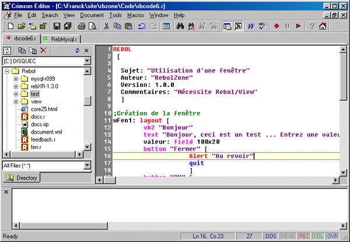
Task: Open the File menu
Action: tap(18, 15)
